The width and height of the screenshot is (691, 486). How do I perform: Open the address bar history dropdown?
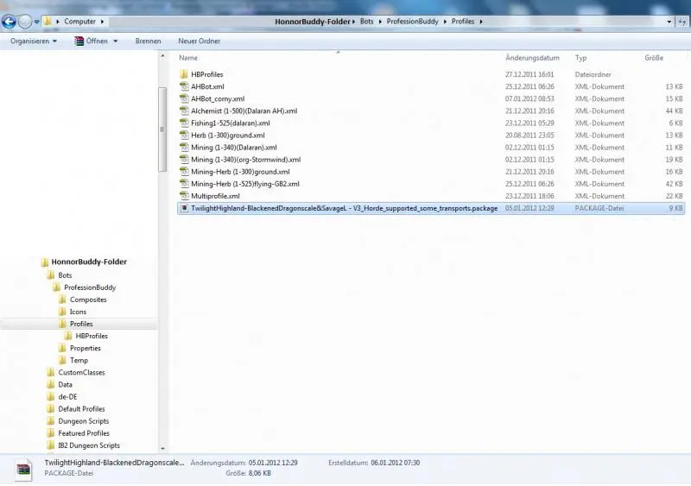pos(669,22)
